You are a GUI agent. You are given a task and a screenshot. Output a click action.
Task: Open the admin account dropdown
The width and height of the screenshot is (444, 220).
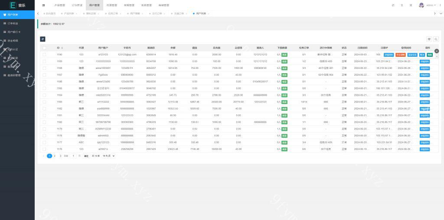point(431,5)
